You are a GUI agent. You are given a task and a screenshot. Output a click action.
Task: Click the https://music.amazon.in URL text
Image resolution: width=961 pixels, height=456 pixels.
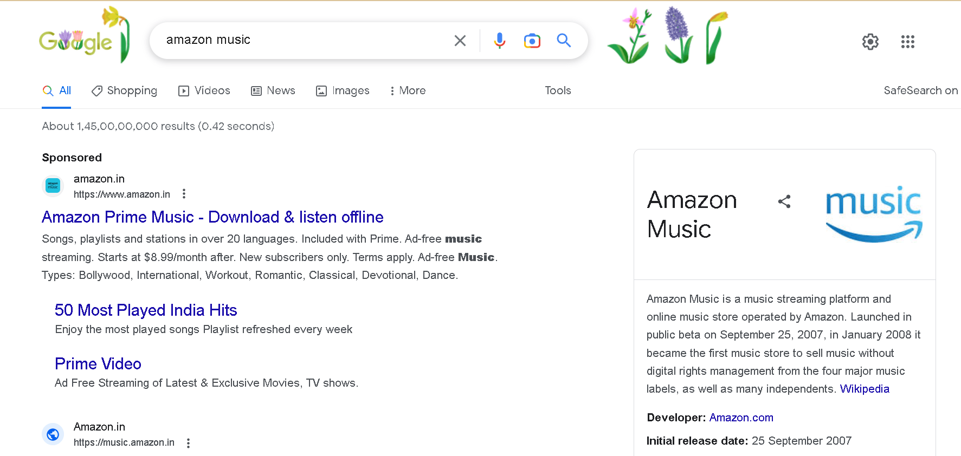(x=124, y=442)
